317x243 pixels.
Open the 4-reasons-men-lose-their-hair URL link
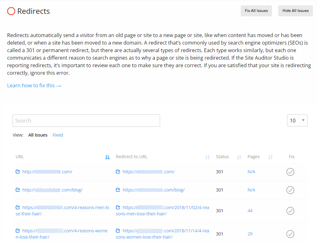(62, 211)
